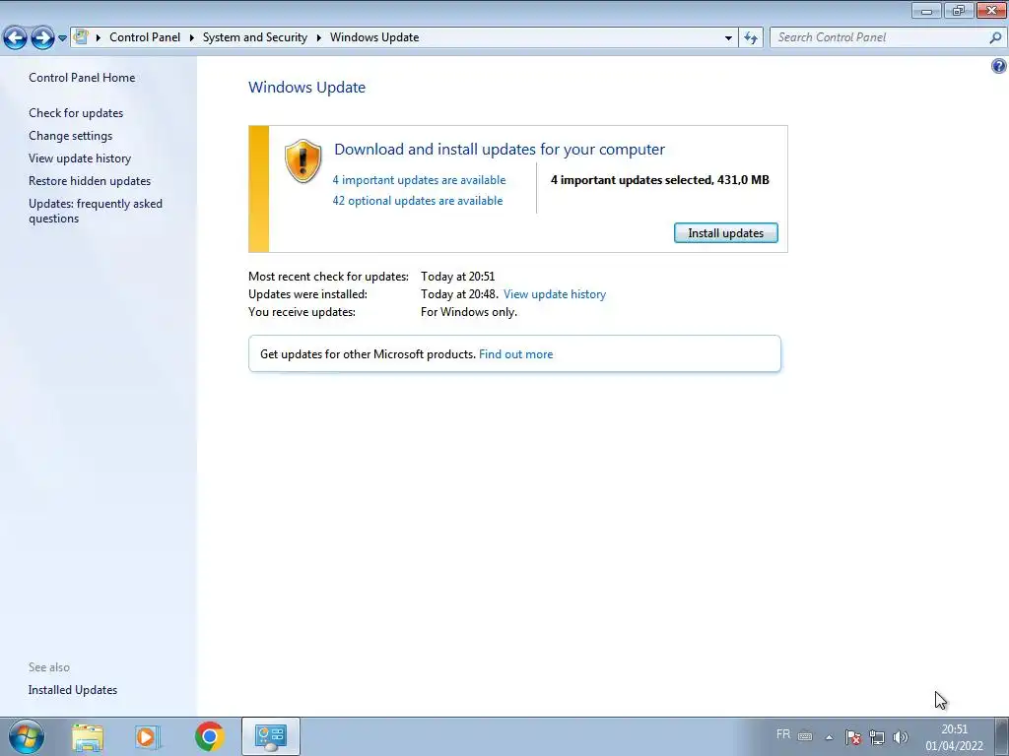
Task: Click the FR language indicator
Action: [x=783, y=734]
